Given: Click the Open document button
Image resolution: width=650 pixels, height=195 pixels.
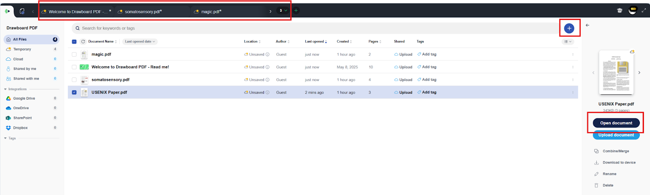Looking at the screenshot, I should coord(616,123).
